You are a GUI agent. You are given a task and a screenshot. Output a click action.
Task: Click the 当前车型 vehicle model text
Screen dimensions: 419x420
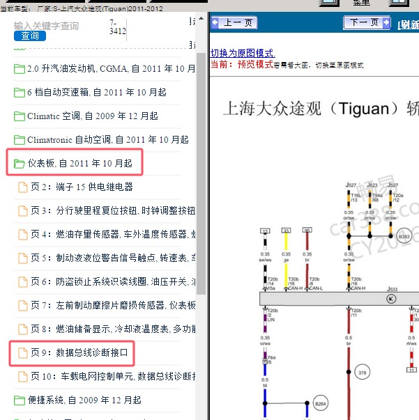click(82, 8)
